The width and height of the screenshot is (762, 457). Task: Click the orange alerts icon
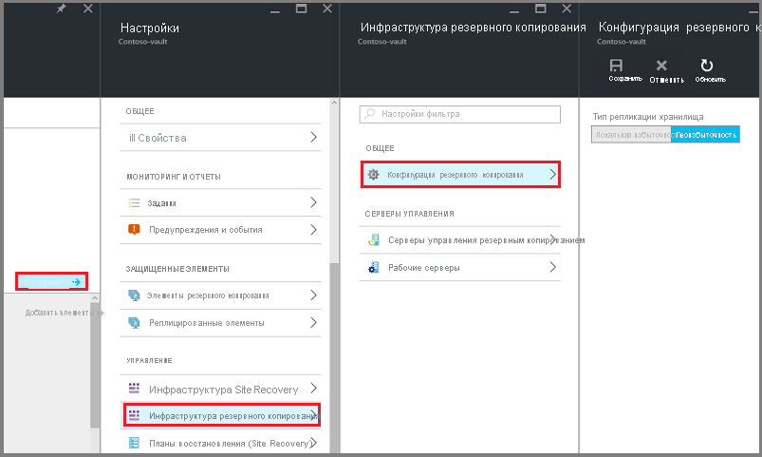134,230
